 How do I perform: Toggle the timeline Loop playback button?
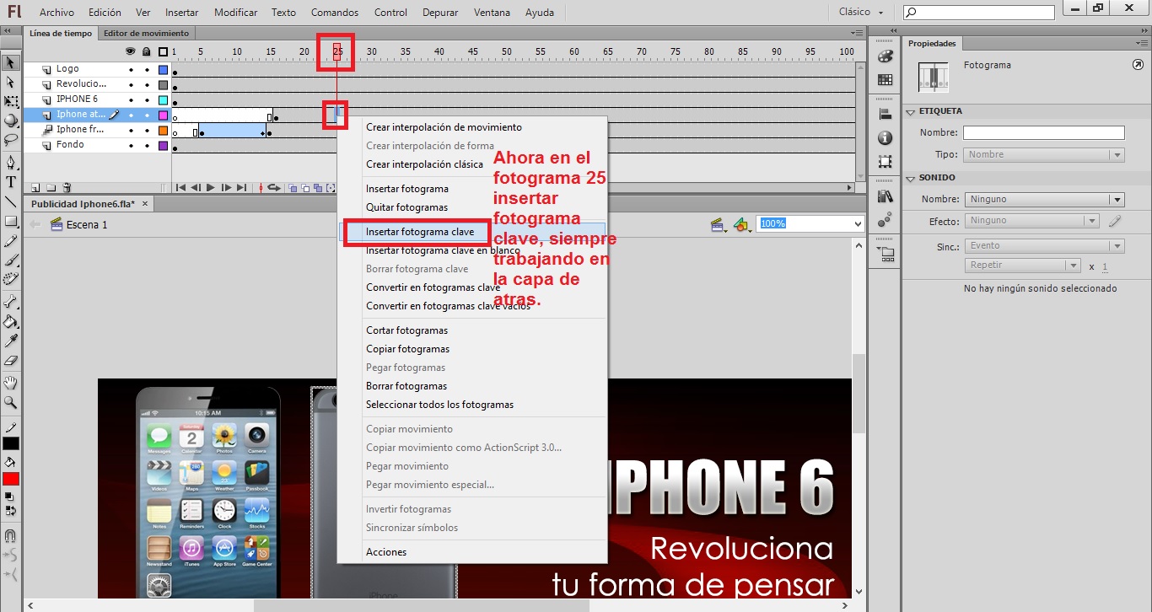click(x=273, y=188)
